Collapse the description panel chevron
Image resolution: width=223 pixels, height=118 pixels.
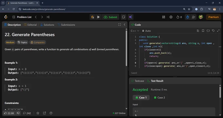coord(124,25)
